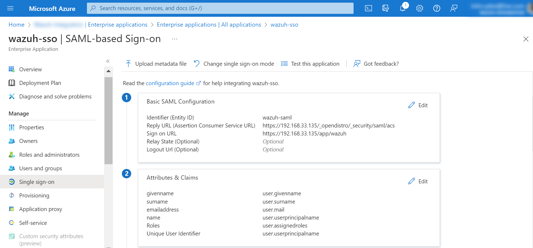Open the Azure portal hamburger menu
Viewport: 533px width, 248px height.
tap(10, 8)
